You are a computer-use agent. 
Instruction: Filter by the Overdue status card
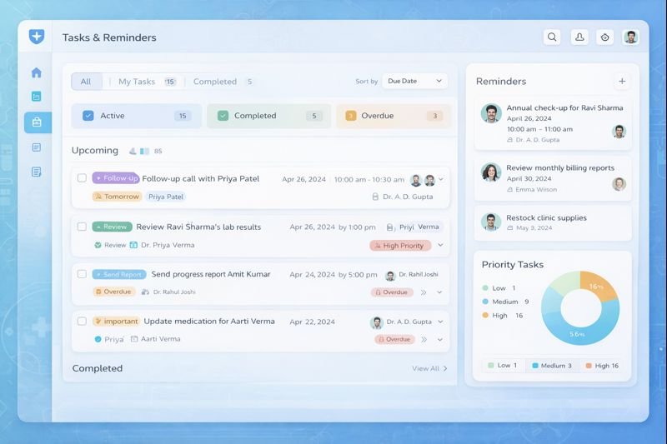pos(392,116)
